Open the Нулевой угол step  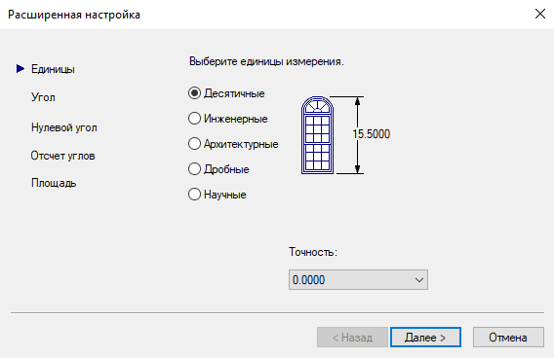(64, 127)
